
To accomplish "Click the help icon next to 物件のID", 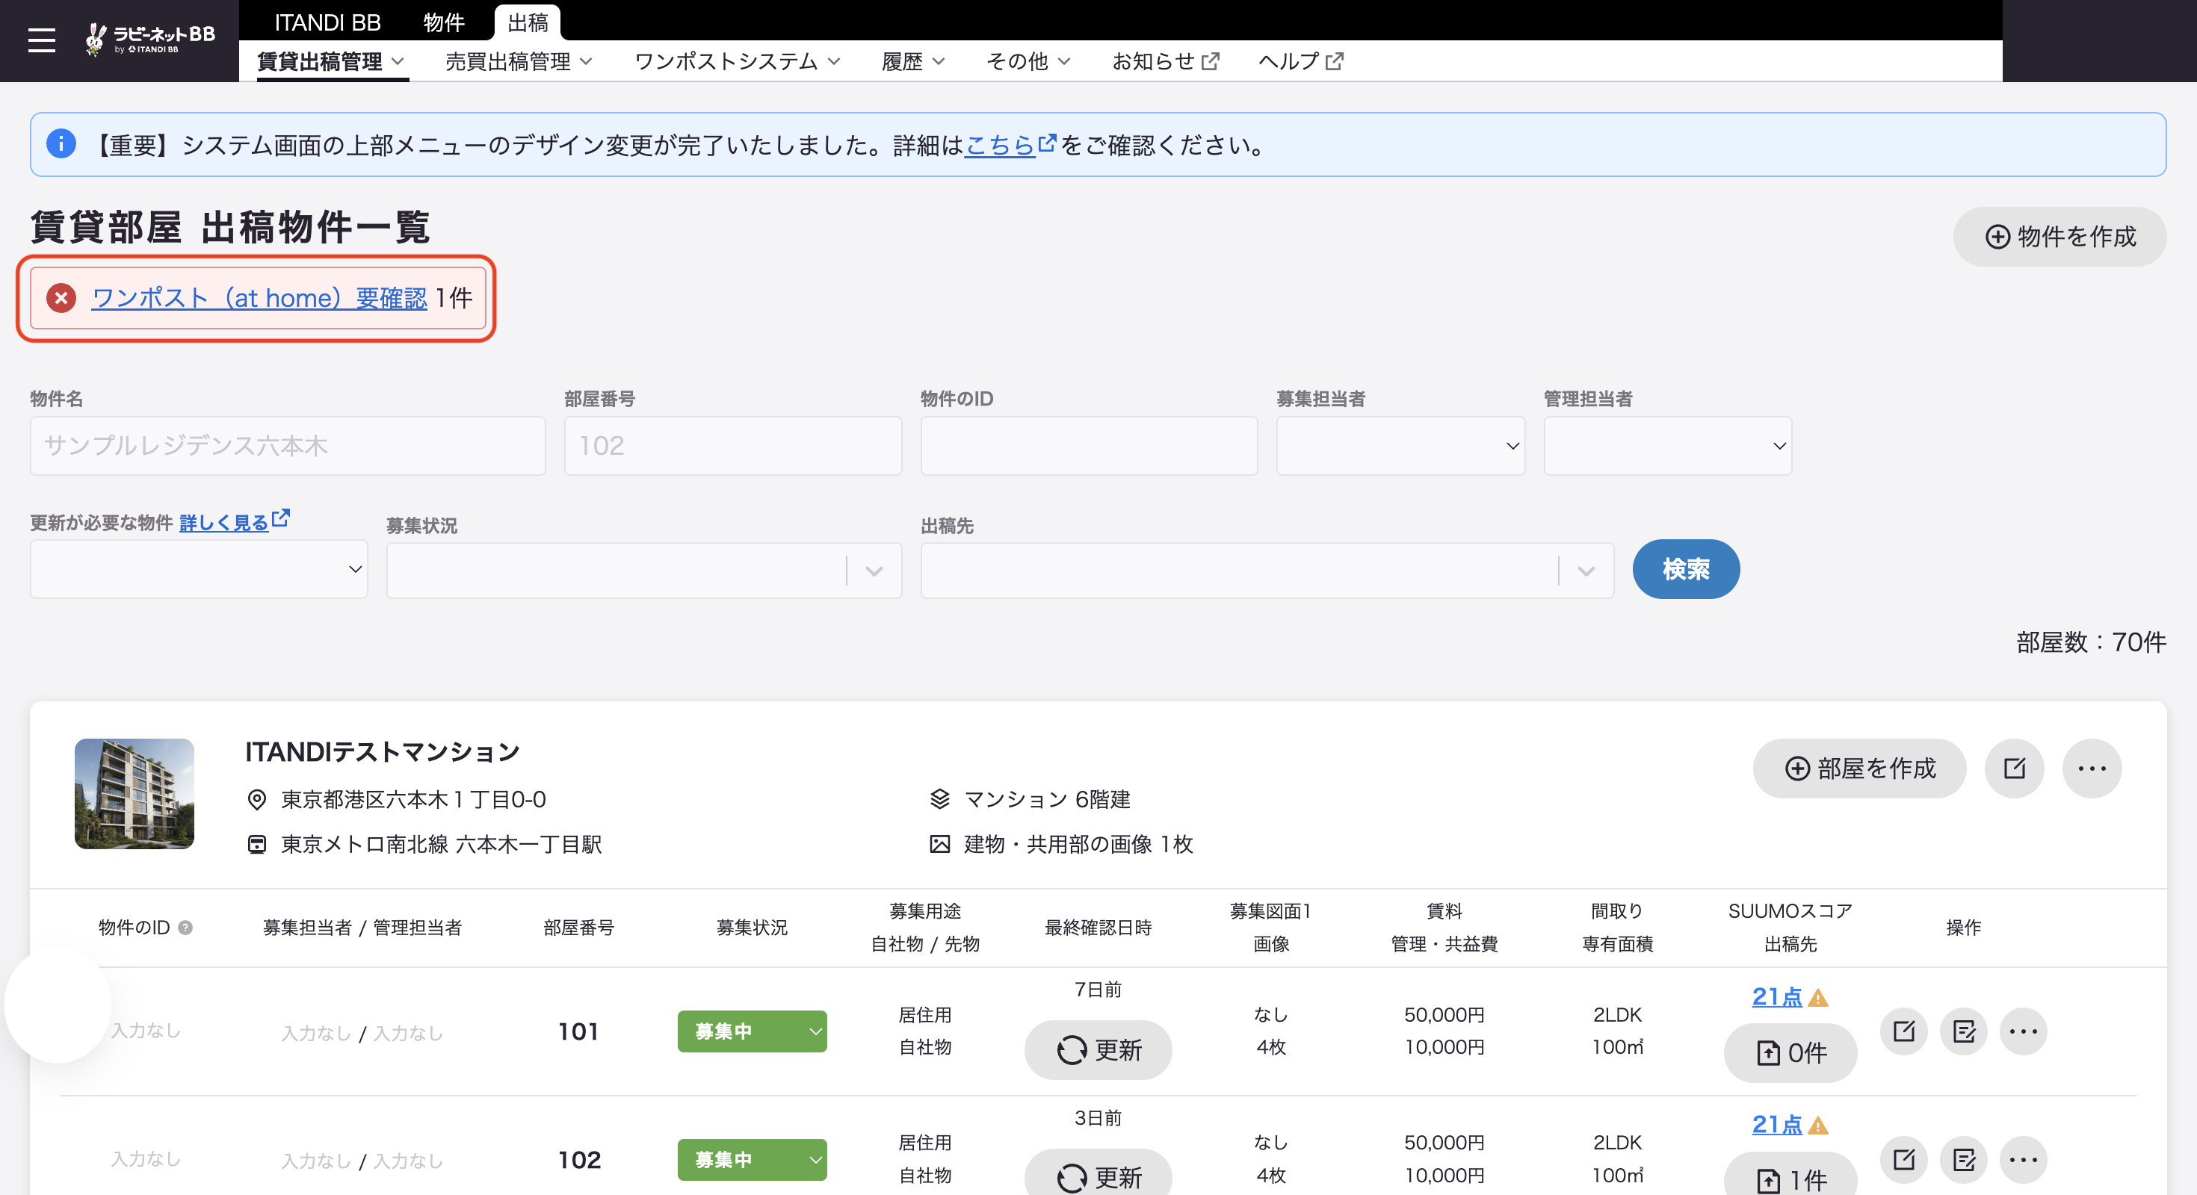I will click(185, 928).
